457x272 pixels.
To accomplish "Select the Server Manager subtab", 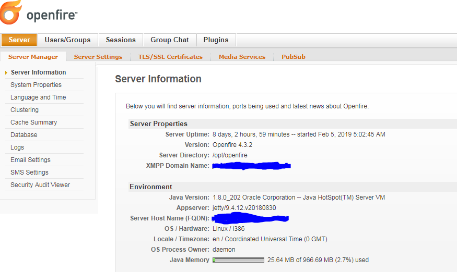I will pyautogui.click(x=33, y=57).
